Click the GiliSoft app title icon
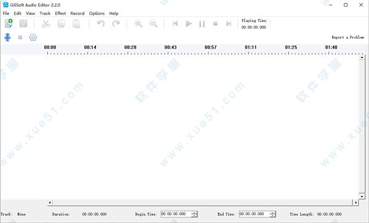This screenshot has height=223, width=369. pyautogui.click(x=6, y=5)
